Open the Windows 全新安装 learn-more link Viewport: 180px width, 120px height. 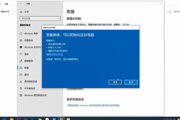pos(93,105)
